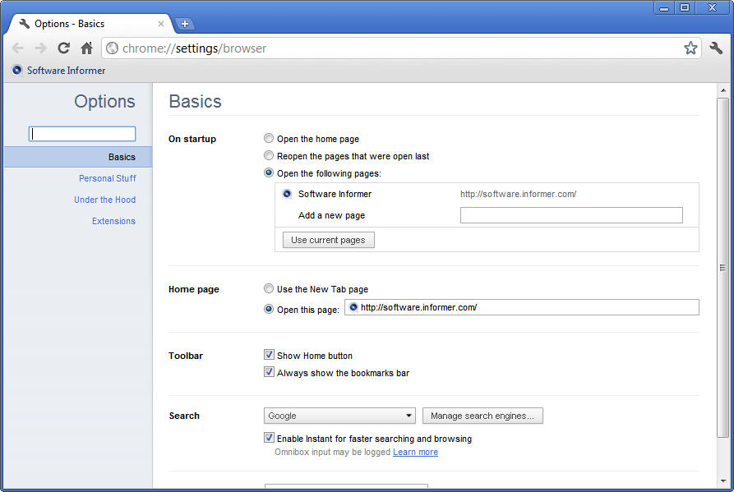This screenshot has width=734, height=492.
Task: Choose 'Reopen the pages that were open last'
Action: [268, 156]
